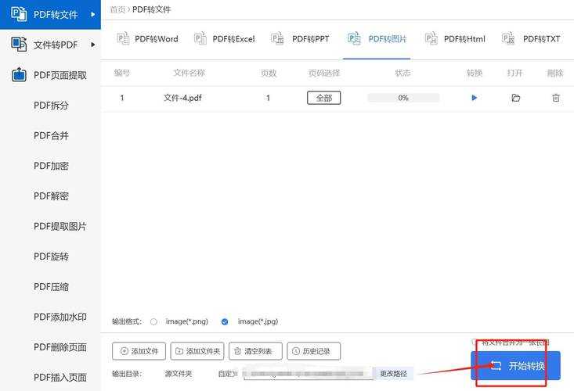Go to 首页 breadcrumb link
The height and width of the screenshot is (391, 574).
117,9
